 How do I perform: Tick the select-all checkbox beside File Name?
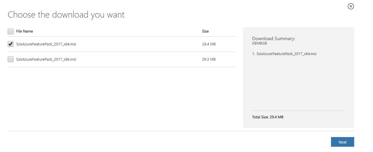point(11,31)
